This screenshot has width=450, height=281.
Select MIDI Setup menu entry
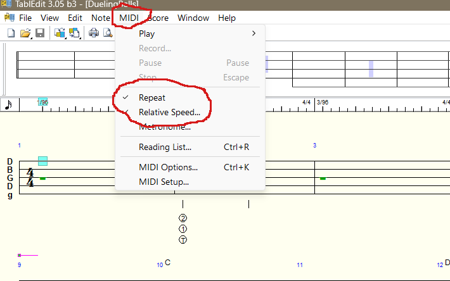pos(164,182)
